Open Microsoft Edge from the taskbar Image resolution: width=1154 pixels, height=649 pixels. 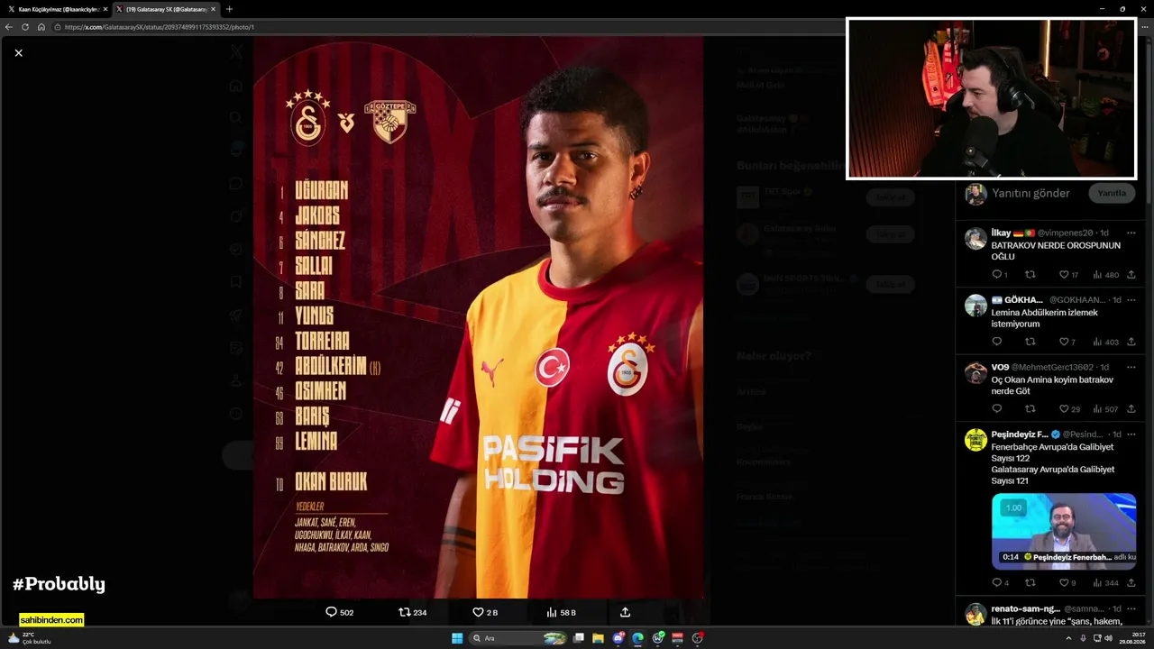pos(637,638)
